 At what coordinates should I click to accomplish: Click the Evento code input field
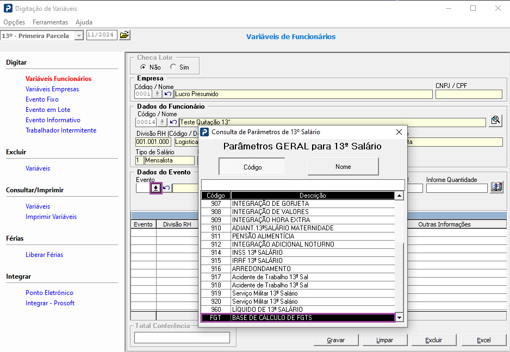pos(142,188)
